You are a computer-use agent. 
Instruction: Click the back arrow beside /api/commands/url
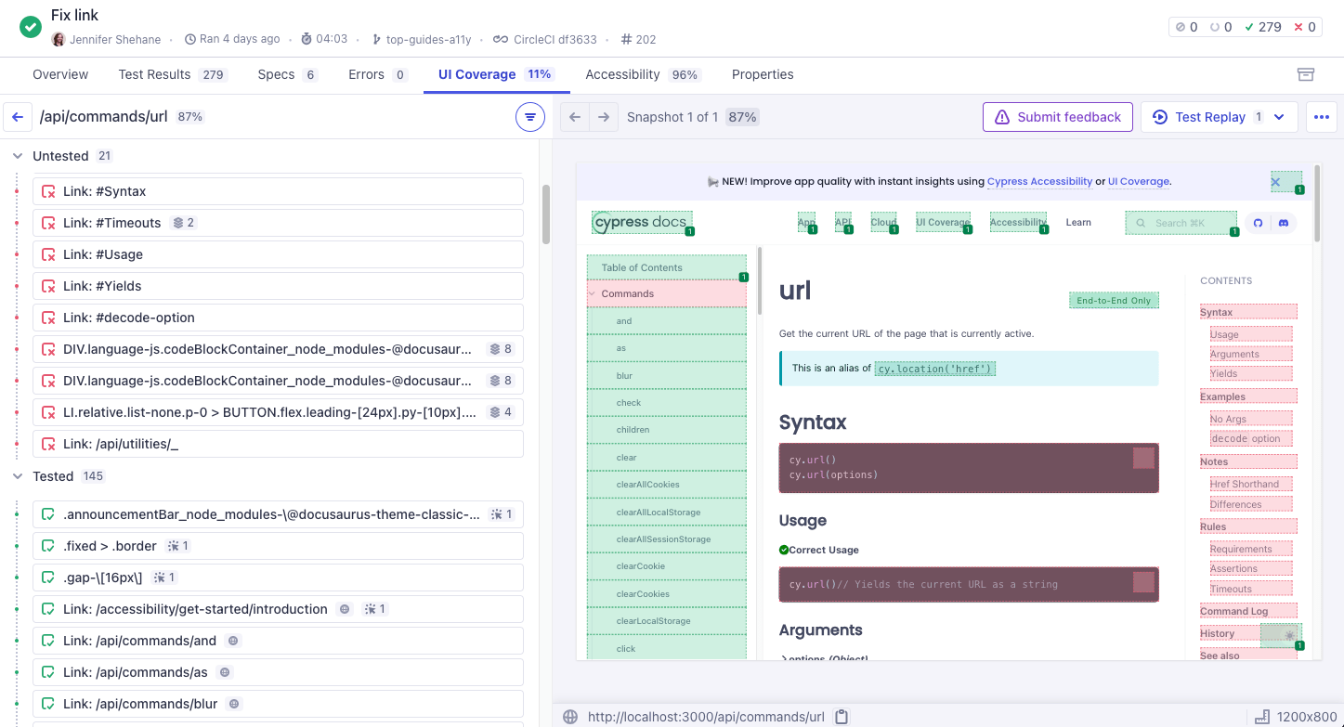(18, 117)
